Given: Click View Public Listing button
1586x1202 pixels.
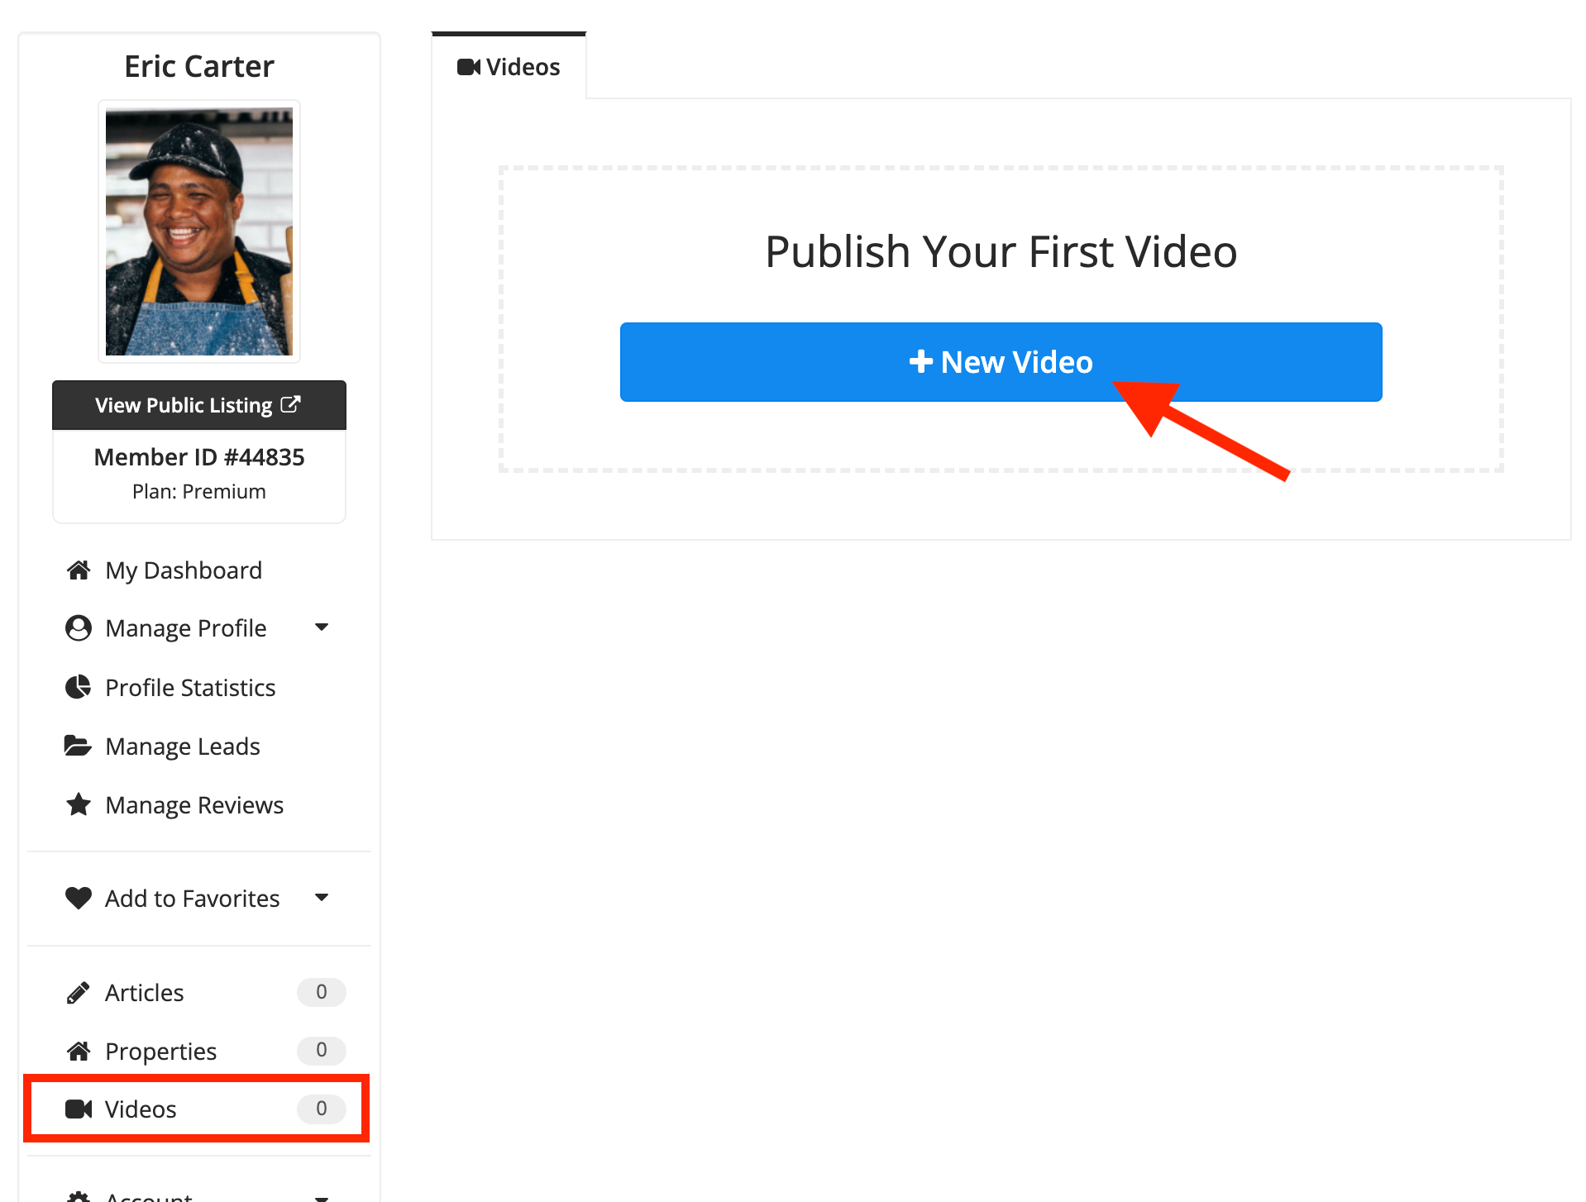Looking at the screenshot, I should tap(199, 405).
